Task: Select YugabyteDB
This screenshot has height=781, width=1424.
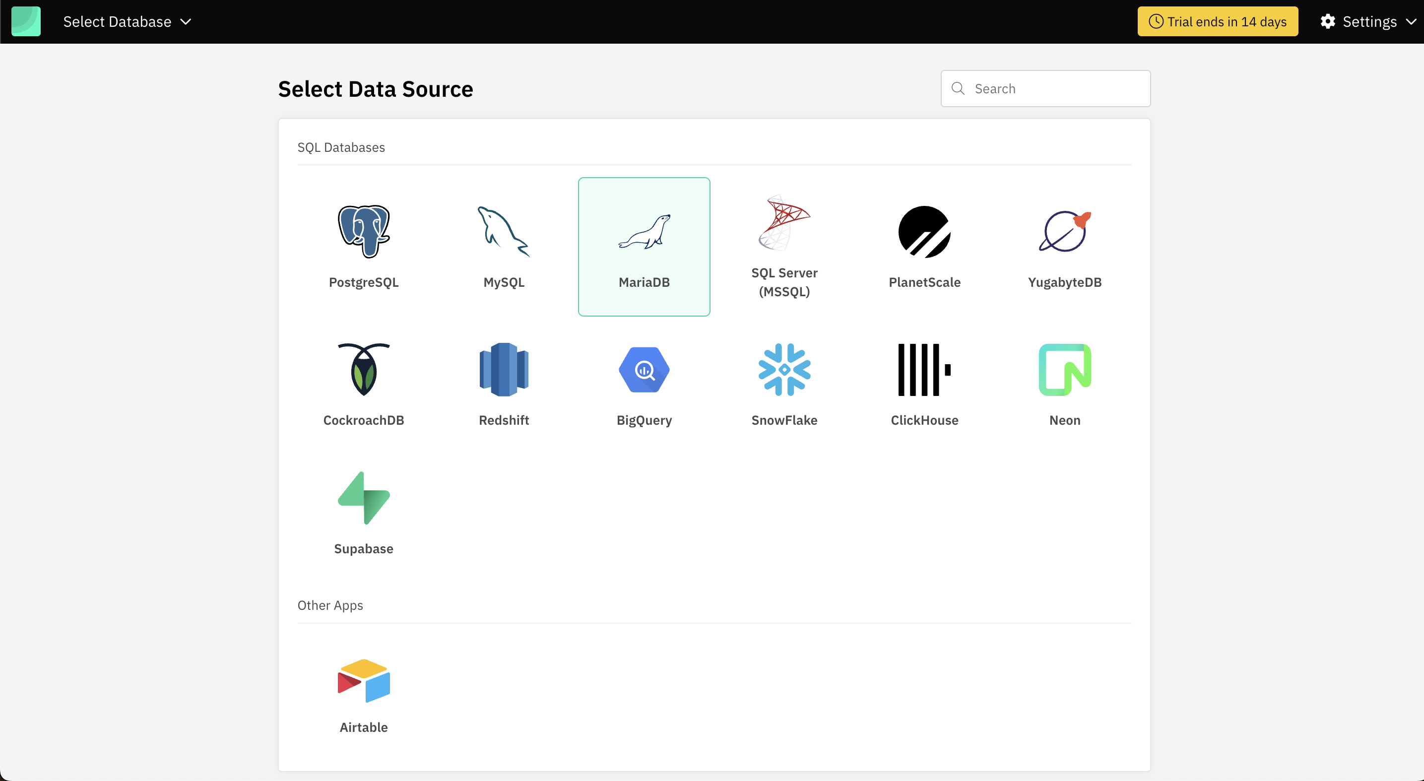Action: click(x=1065, y=247)
